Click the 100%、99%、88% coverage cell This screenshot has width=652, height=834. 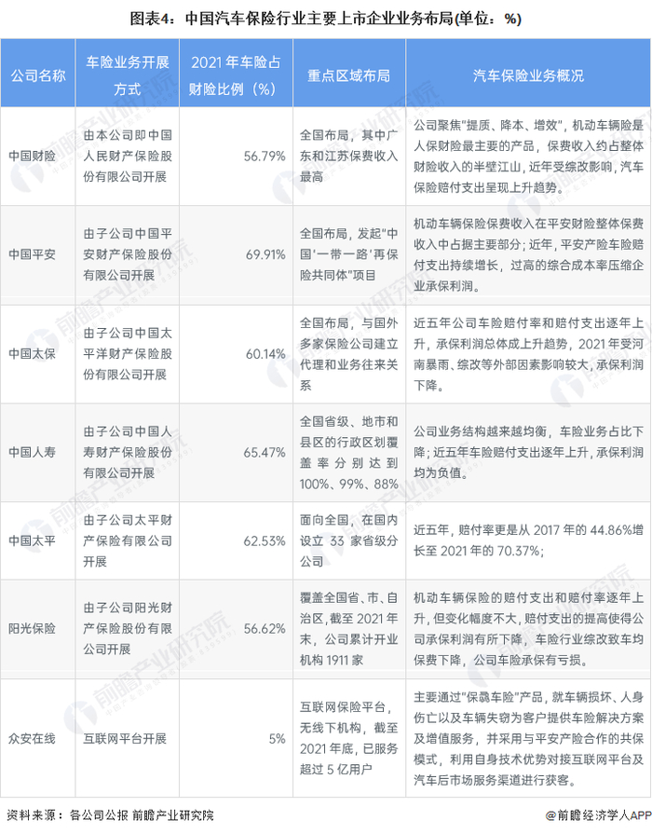point(349,452)
